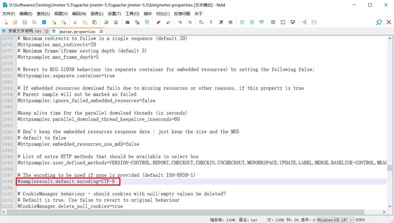The width and height of the screenshot is (394, 223).
Task: Open the 编辑(E) menu
Action: click(x=26, y=13)
